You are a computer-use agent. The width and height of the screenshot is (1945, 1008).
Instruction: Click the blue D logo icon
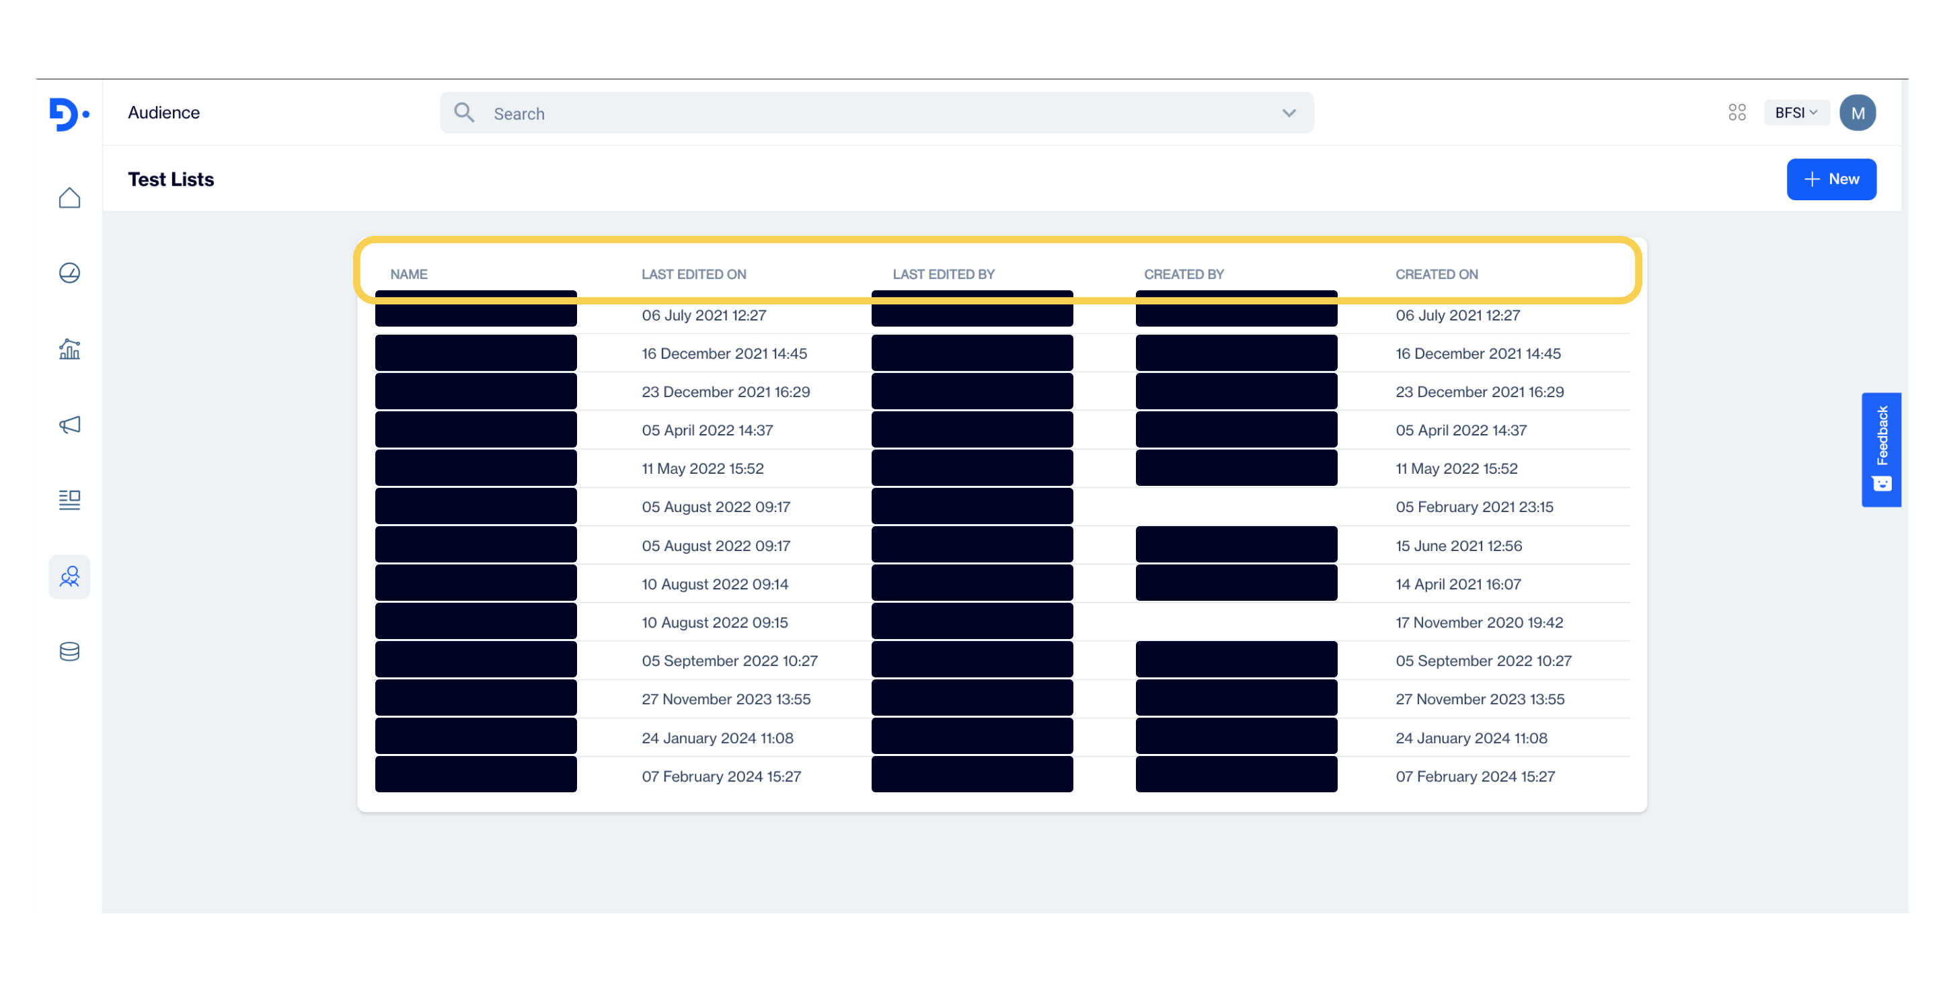pyautogui.click(x=69, y=114)
